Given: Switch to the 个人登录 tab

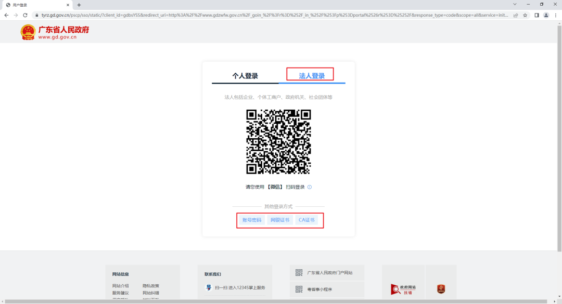Looking at the screenshot, I should click(x=245, y=75).
